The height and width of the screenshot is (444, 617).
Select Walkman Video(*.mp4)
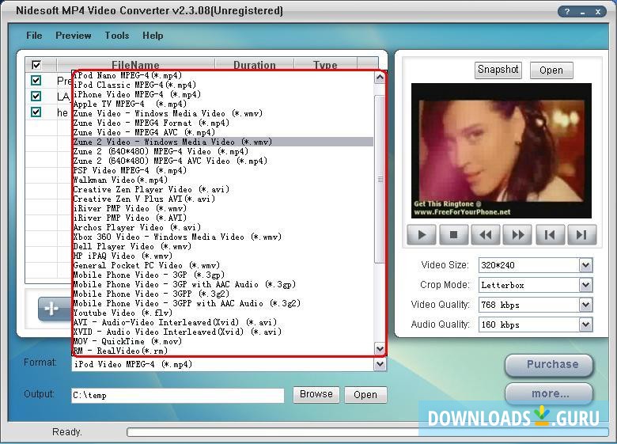point(223,180)
